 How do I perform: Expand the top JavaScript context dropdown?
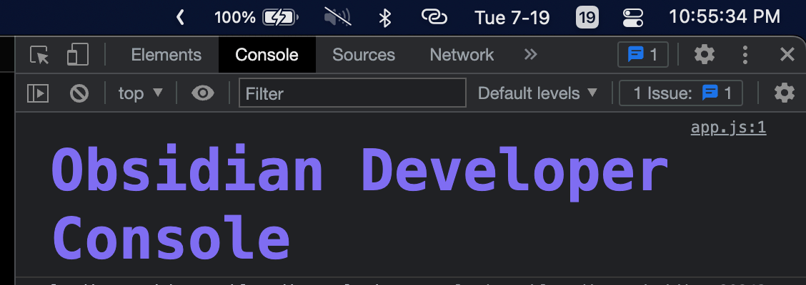141,93
